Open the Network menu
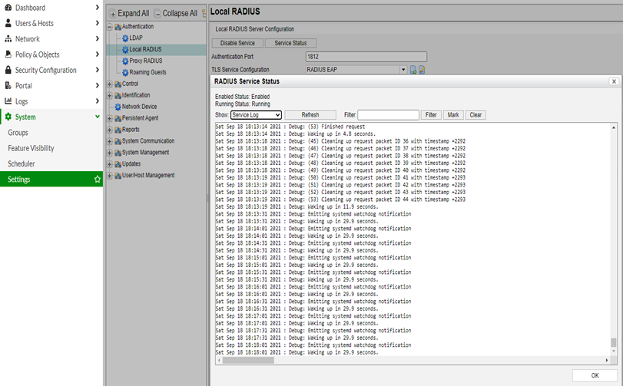The width and height of the screenshot is (623, 386). pos(51,39)
